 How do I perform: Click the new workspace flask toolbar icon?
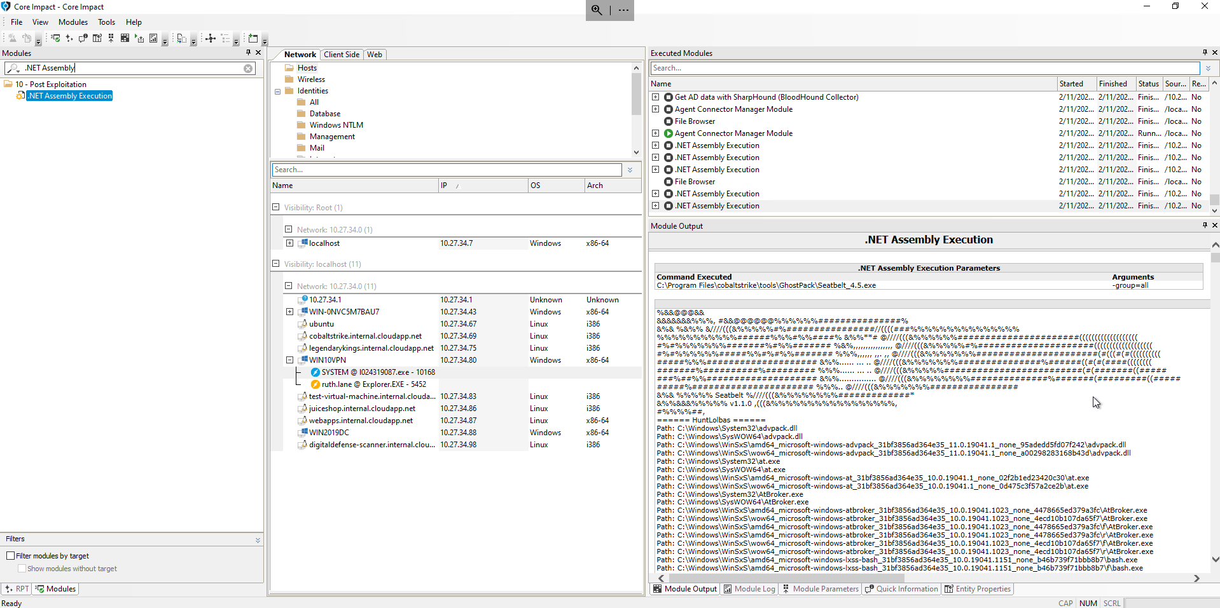[x=12, y=38]
